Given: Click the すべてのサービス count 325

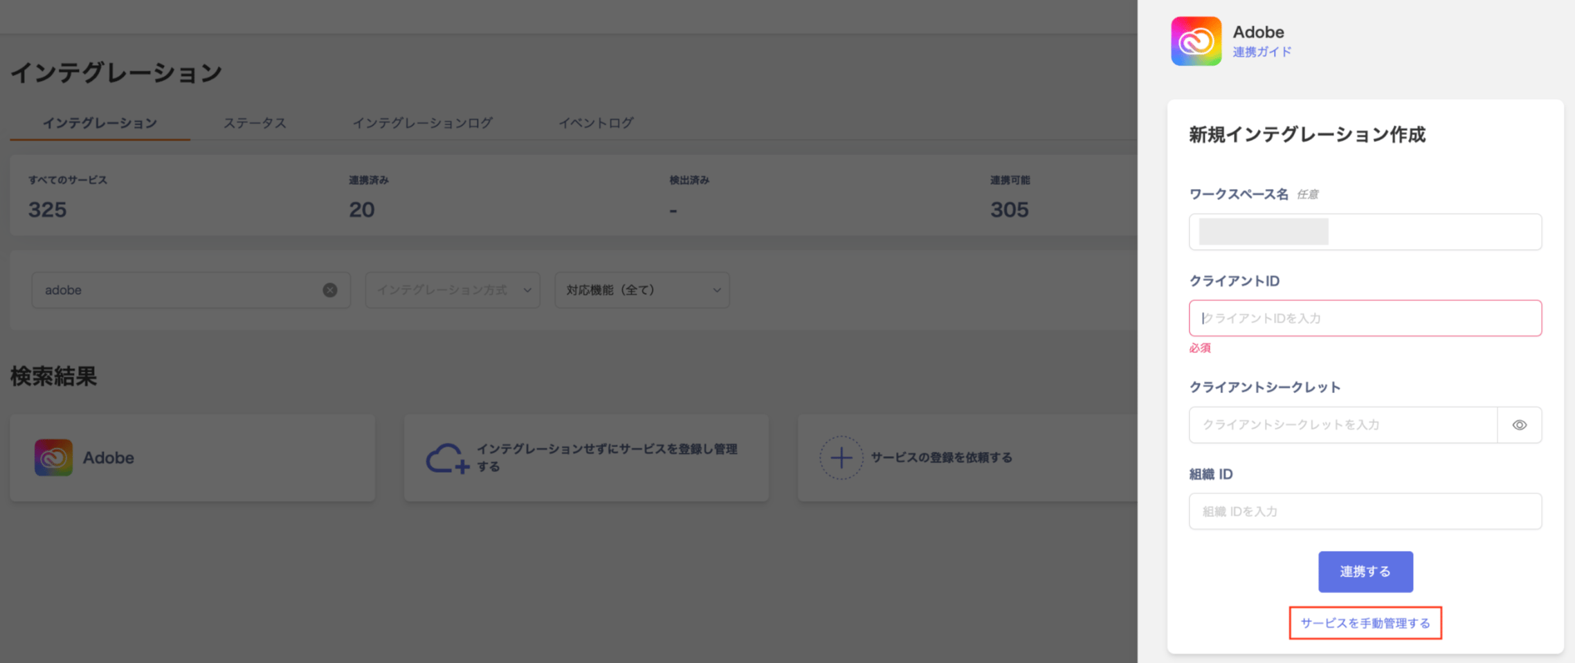Looking at the screenshot, I should (47, 210).
